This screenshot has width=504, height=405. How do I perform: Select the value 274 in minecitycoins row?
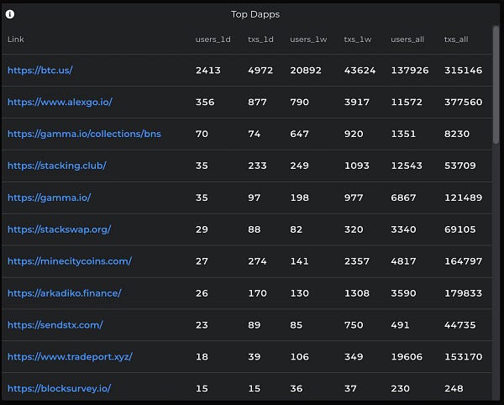click(x=257, y=261)
